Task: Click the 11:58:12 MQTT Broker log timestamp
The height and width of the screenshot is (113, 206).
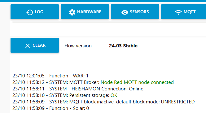Action: 28,82
